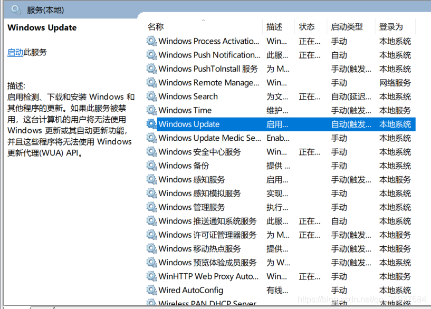This screenshot has height=309, width=431.
Task: Select Windows Update Medic Service name
Action: tap(210, 138)
